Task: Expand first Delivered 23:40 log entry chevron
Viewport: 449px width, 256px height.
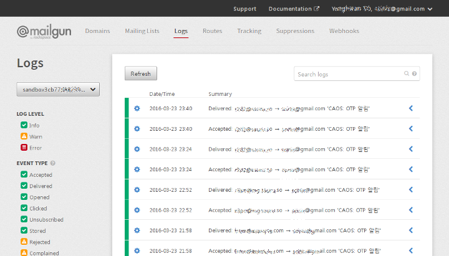Action: pos(410,108)
